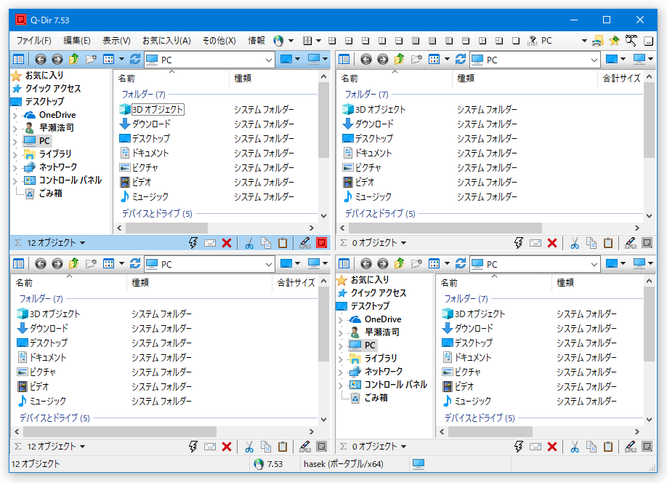Open the 表示(V) menu

click(x=116, y=41)
